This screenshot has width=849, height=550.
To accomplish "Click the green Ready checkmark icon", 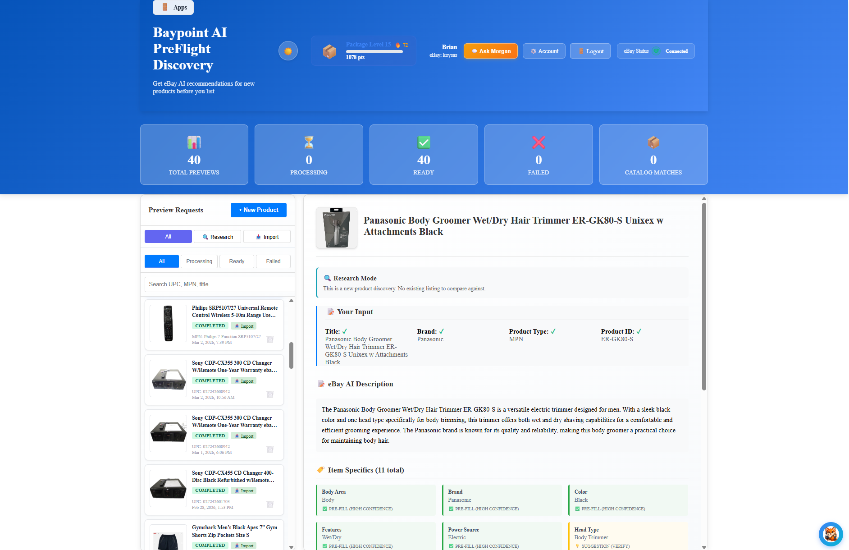I will [x=423, y=142].
